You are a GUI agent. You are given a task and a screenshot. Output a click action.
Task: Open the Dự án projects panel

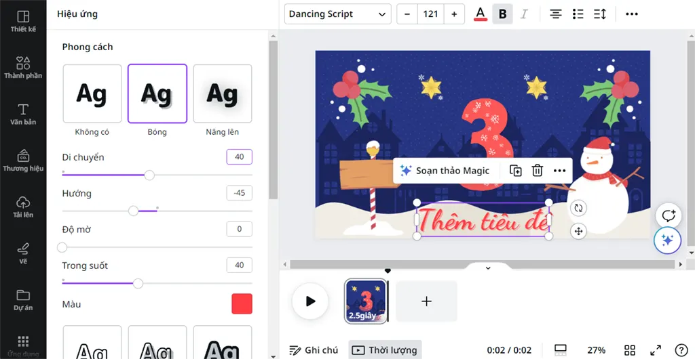(x=23, y=300)
